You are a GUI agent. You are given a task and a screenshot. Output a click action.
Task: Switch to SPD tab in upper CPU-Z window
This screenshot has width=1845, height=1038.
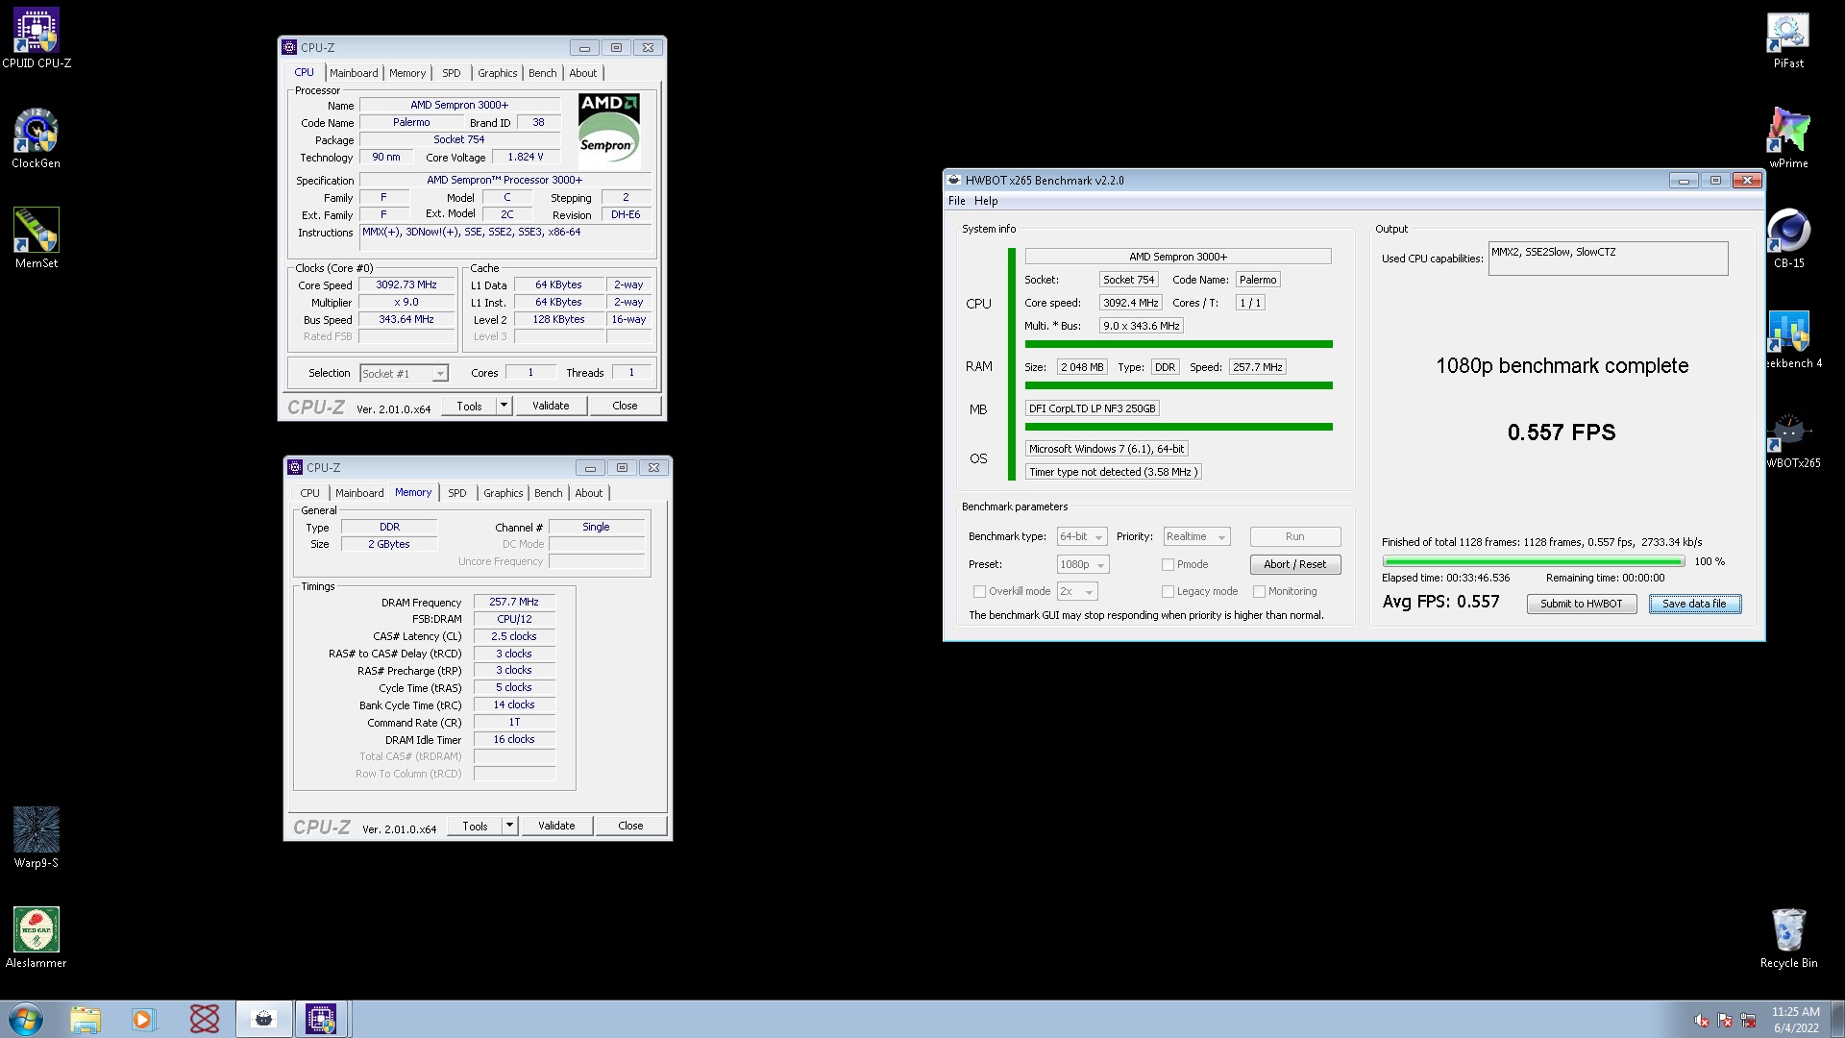[x=452, y=73]
